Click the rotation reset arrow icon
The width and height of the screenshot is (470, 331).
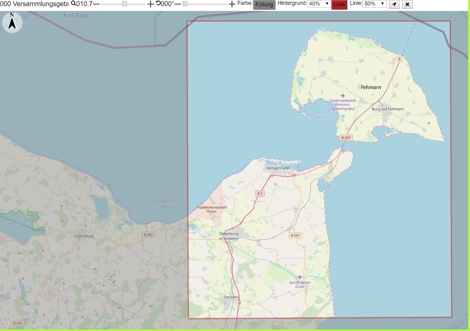tap(158, 3)
